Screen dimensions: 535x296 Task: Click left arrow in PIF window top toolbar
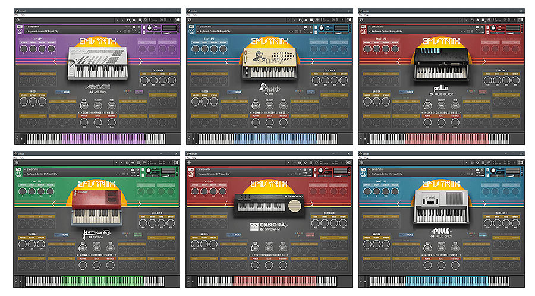tap(289, 20)
